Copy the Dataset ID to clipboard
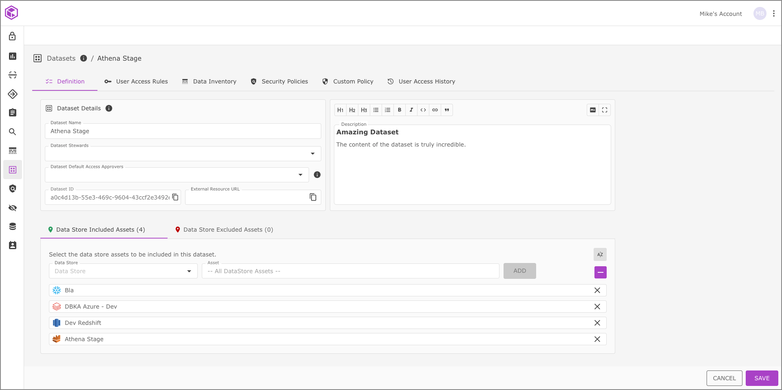This screenshot has height=390, width=782. (x=175, y=197)
